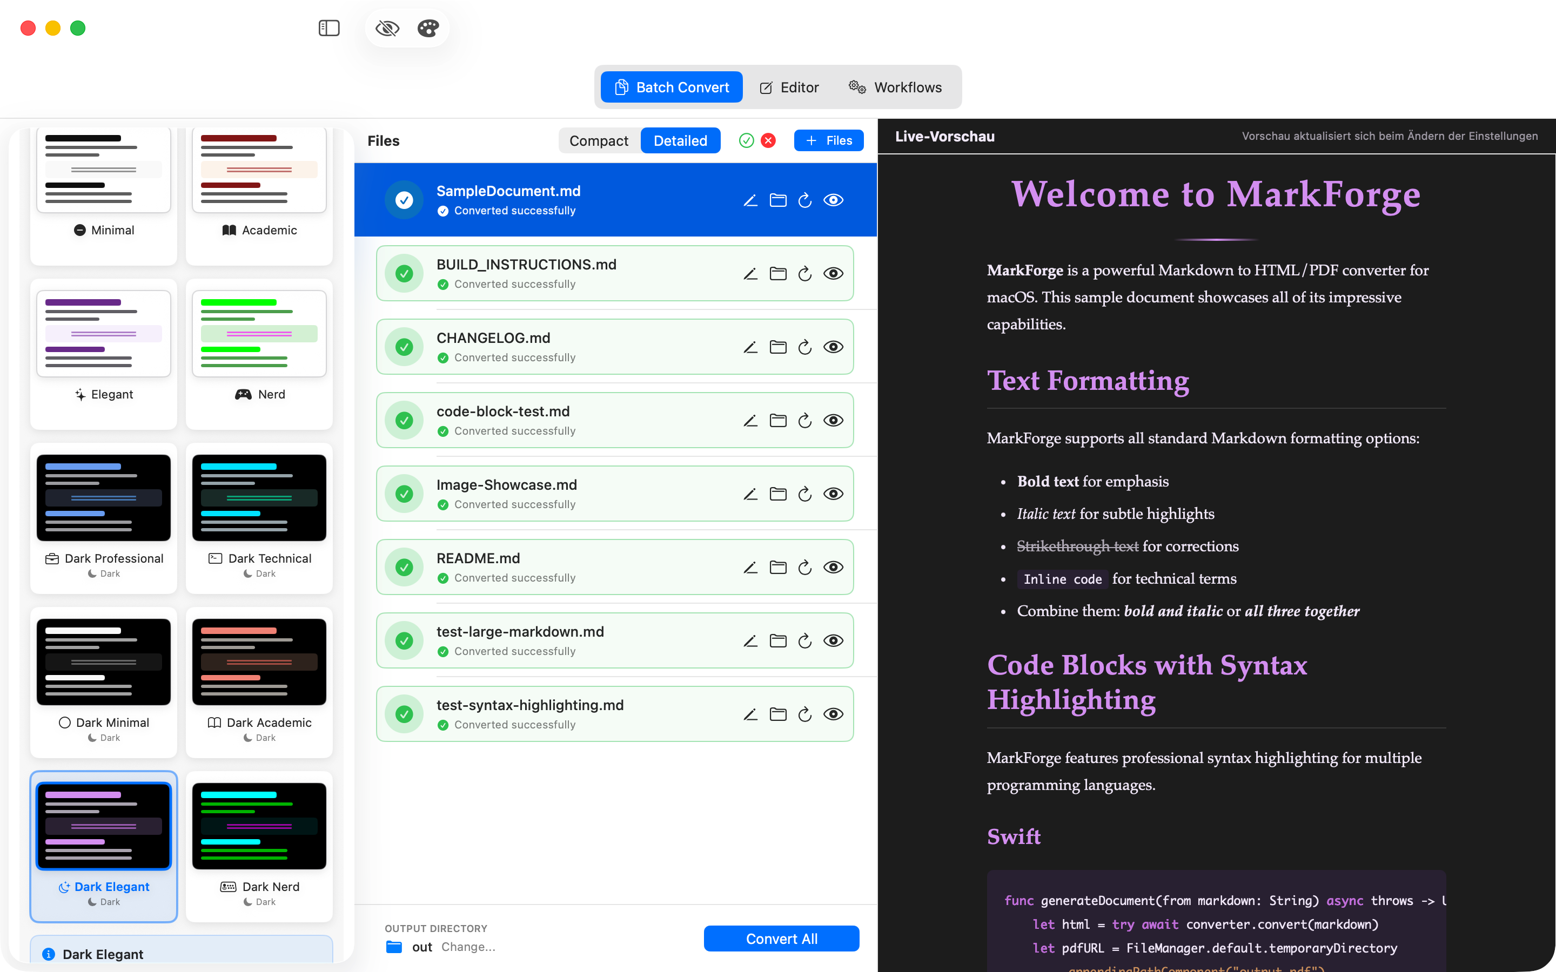Preview Image-Showcase.md with eye icon

pos(833,494)
